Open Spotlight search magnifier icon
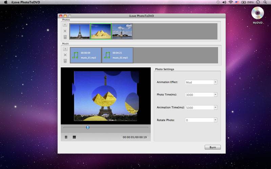This screenshot has width=271, height=169. (x=265, y=2)
